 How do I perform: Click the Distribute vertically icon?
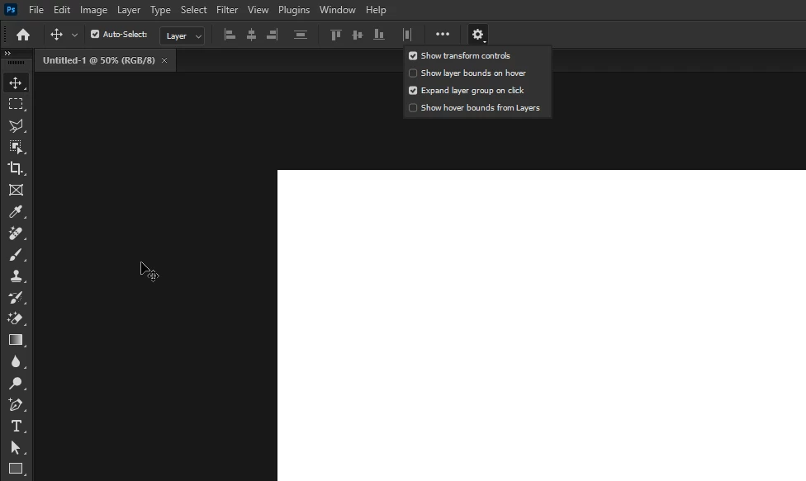tap(301, 35)
